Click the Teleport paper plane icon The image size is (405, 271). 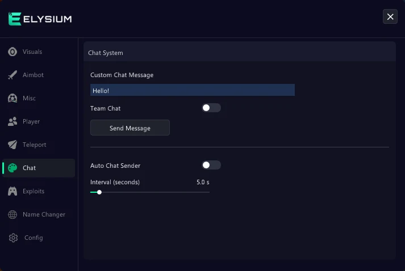pos(12,145)
